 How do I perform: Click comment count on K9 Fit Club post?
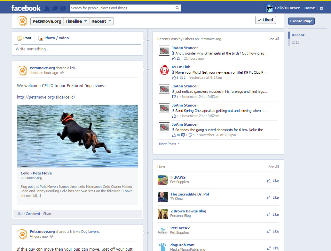183,78
